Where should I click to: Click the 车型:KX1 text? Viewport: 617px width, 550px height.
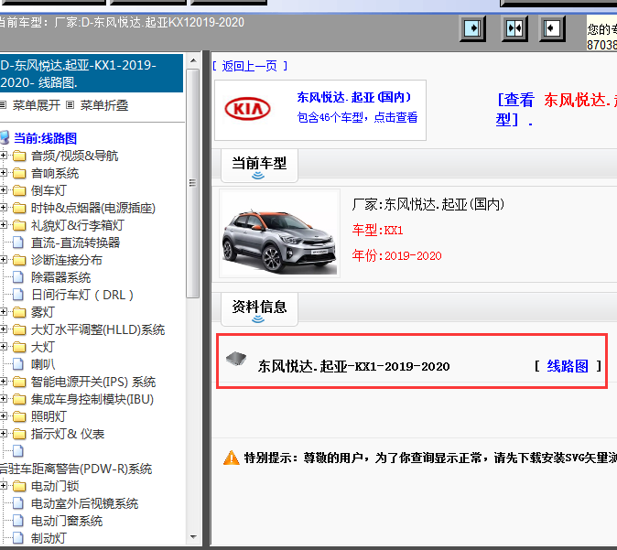[377, 230]
